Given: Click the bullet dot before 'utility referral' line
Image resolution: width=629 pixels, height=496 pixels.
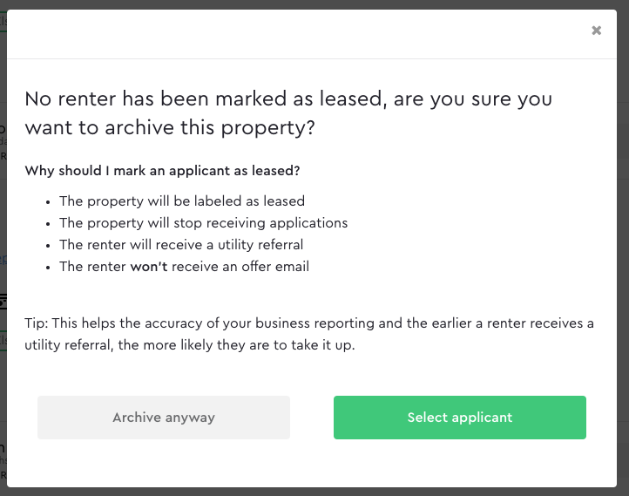Looking at the screenshot, I should pos(48,246).
